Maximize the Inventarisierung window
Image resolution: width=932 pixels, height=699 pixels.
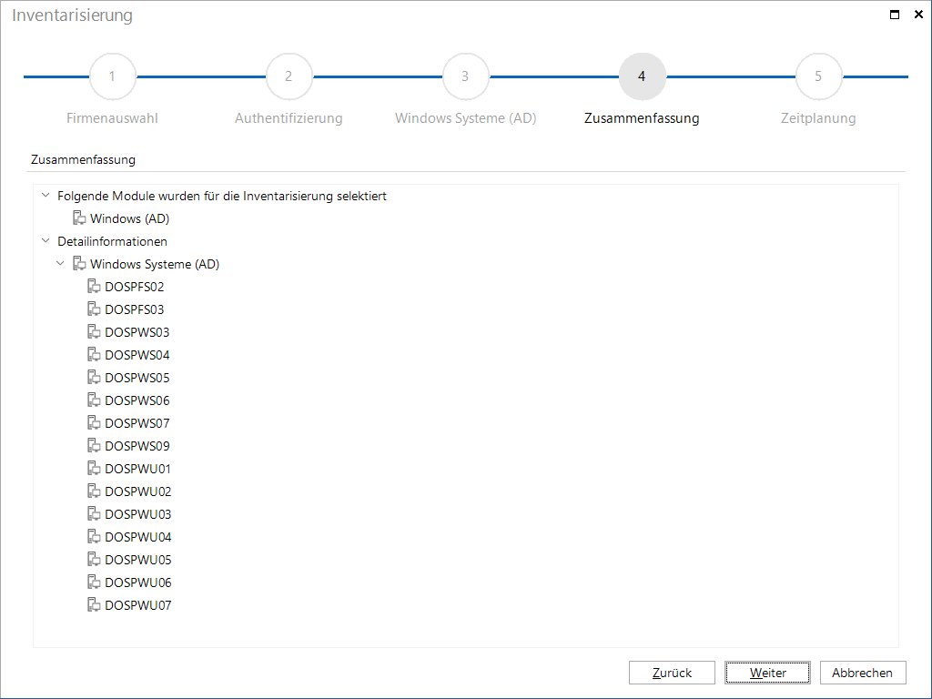[894, 15]
